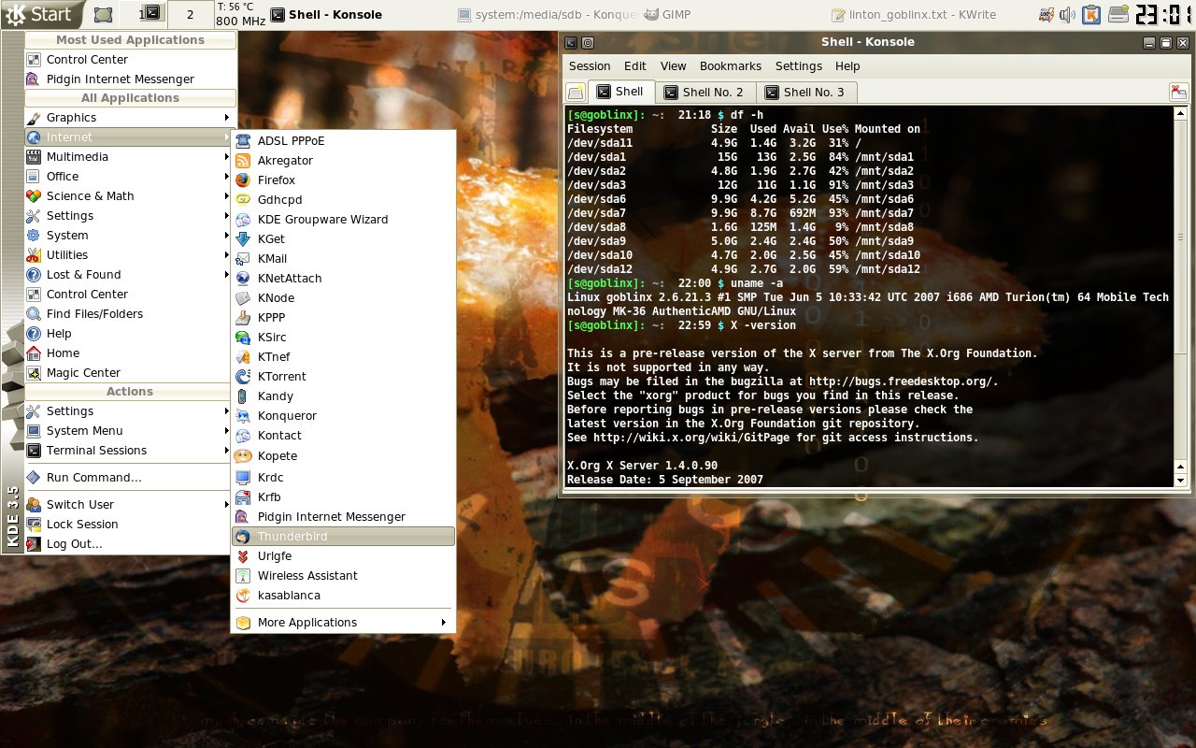The width and height of the screenshot is (1196, 748).
Task: Select Lock Session in the K menu
Action: [130, 525]
